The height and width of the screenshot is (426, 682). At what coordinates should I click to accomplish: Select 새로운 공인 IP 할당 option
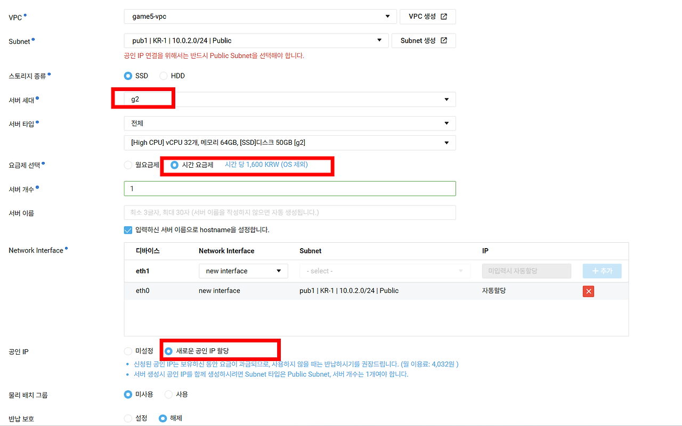(x=169, y=351)
